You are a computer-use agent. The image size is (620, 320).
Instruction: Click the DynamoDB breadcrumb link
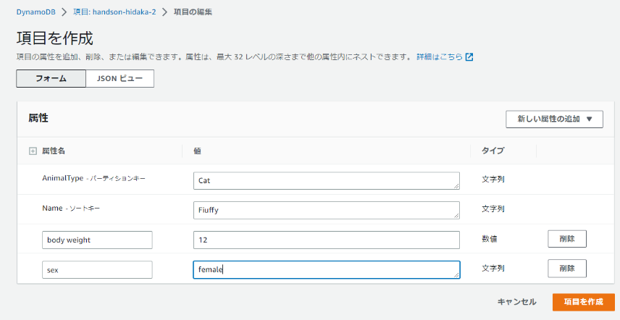36,12
